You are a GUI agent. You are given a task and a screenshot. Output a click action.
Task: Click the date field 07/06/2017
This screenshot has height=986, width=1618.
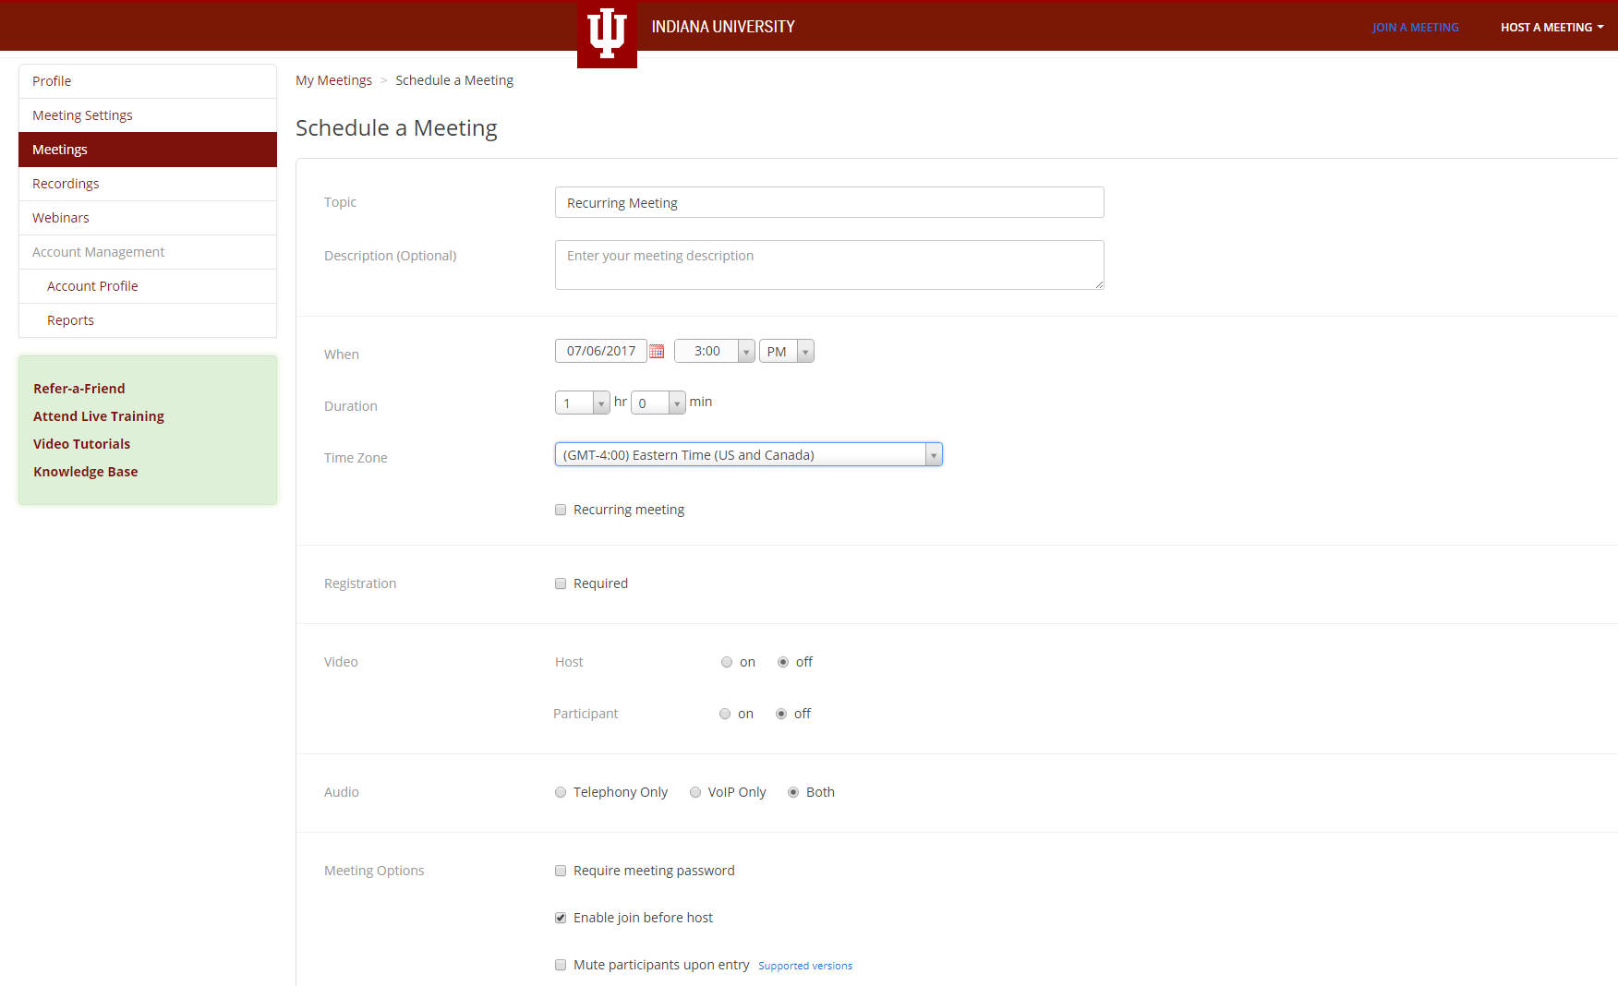tap(601, 351)
